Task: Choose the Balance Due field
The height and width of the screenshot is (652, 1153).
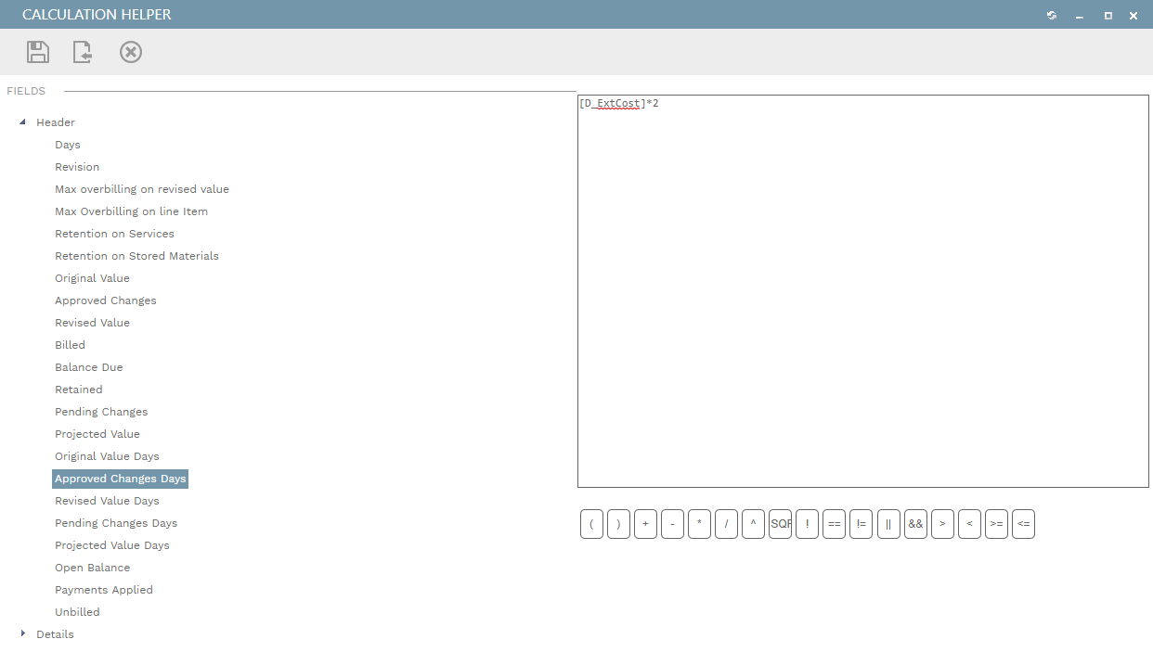Action: [88, 367]
